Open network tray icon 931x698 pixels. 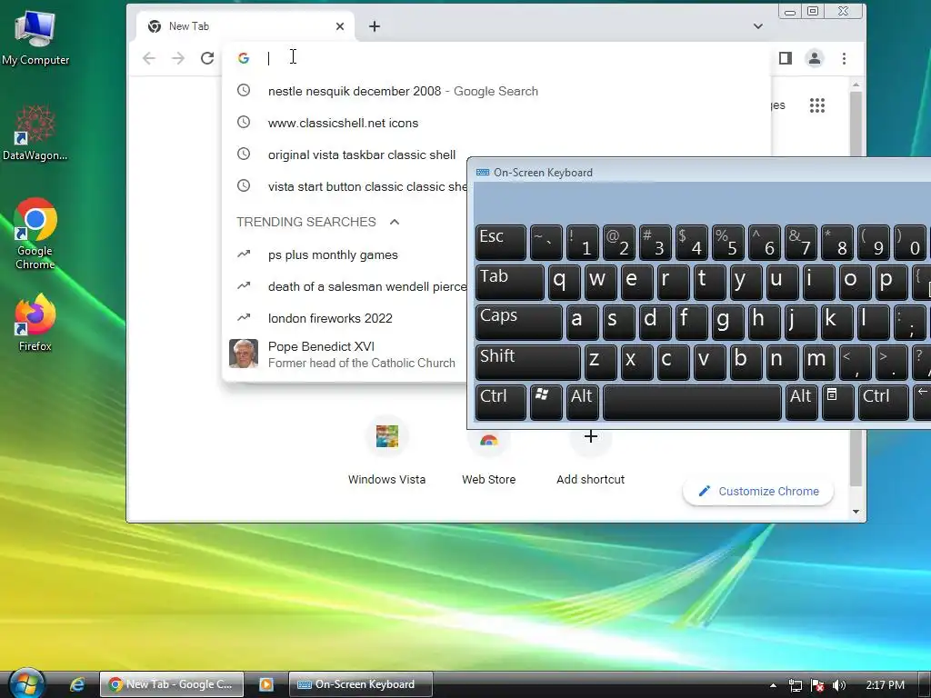795,685
